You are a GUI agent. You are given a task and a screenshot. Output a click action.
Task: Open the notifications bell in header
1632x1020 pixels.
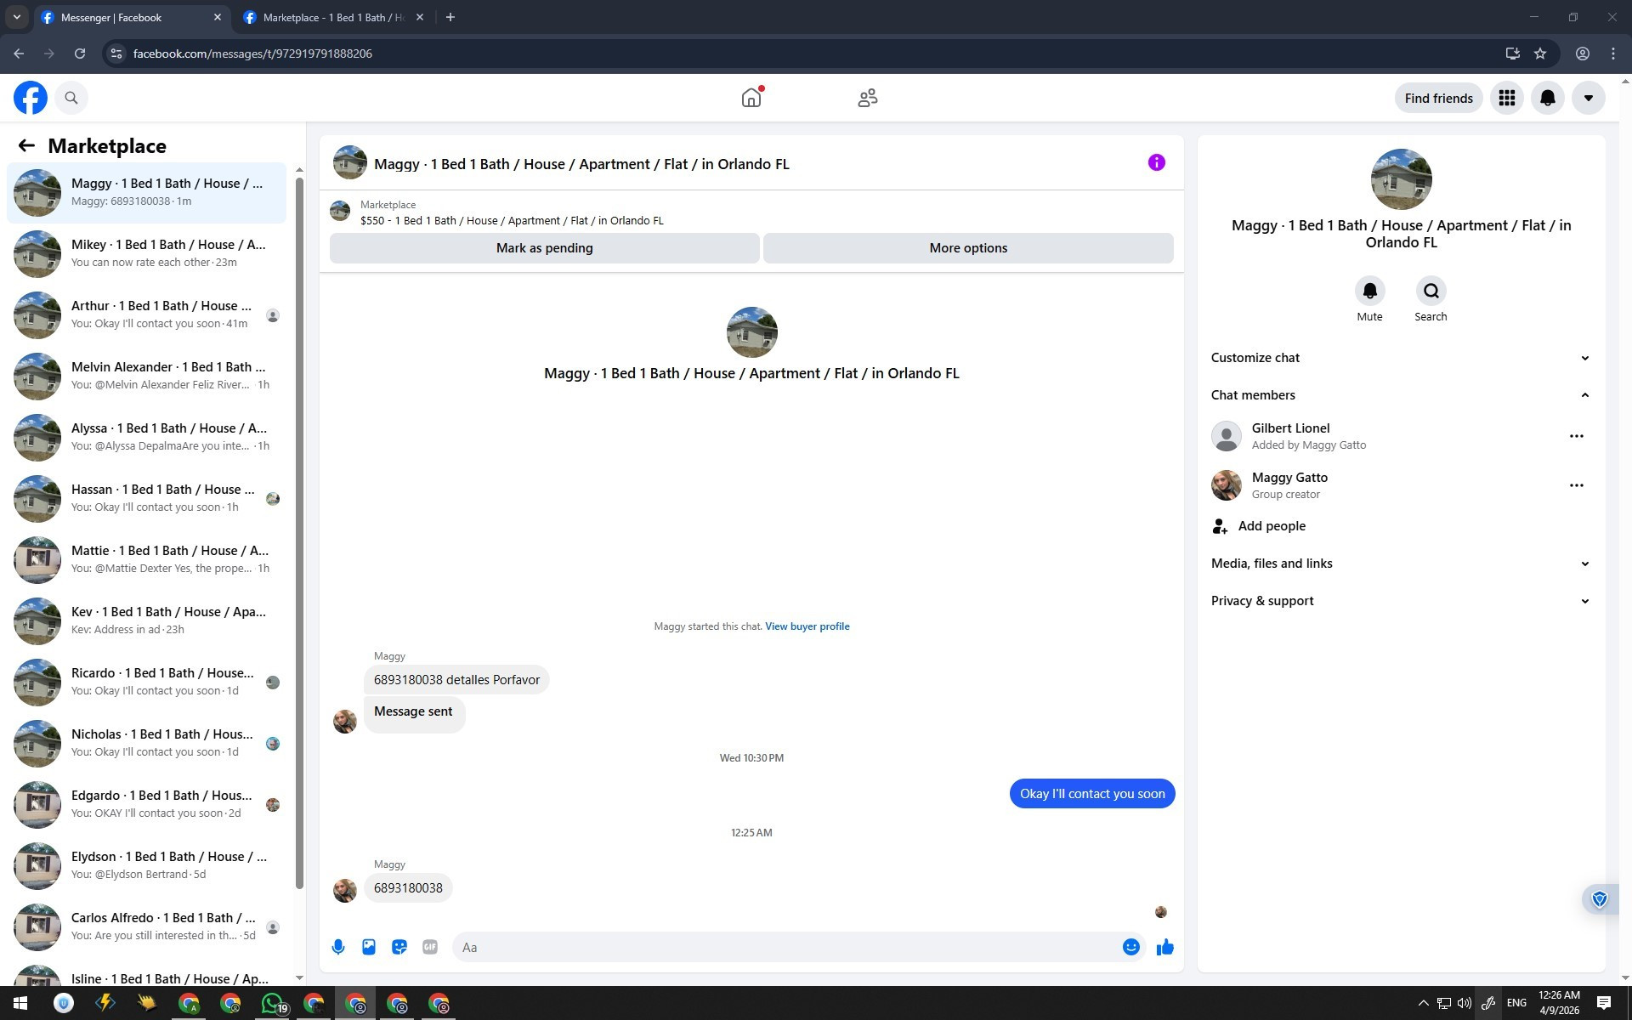[1547, 98]
